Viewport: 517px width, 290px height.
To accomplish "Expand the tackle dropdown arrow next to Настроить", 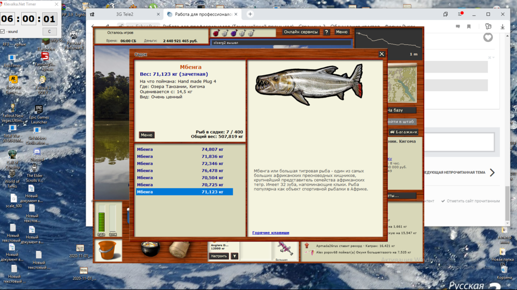I will [234, 256].
